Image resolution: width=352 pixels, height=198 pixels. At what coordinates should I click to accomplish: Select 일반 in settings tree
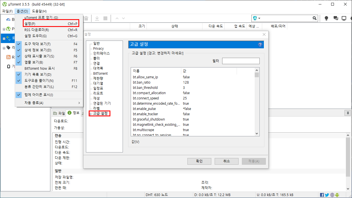coord(96,44)
